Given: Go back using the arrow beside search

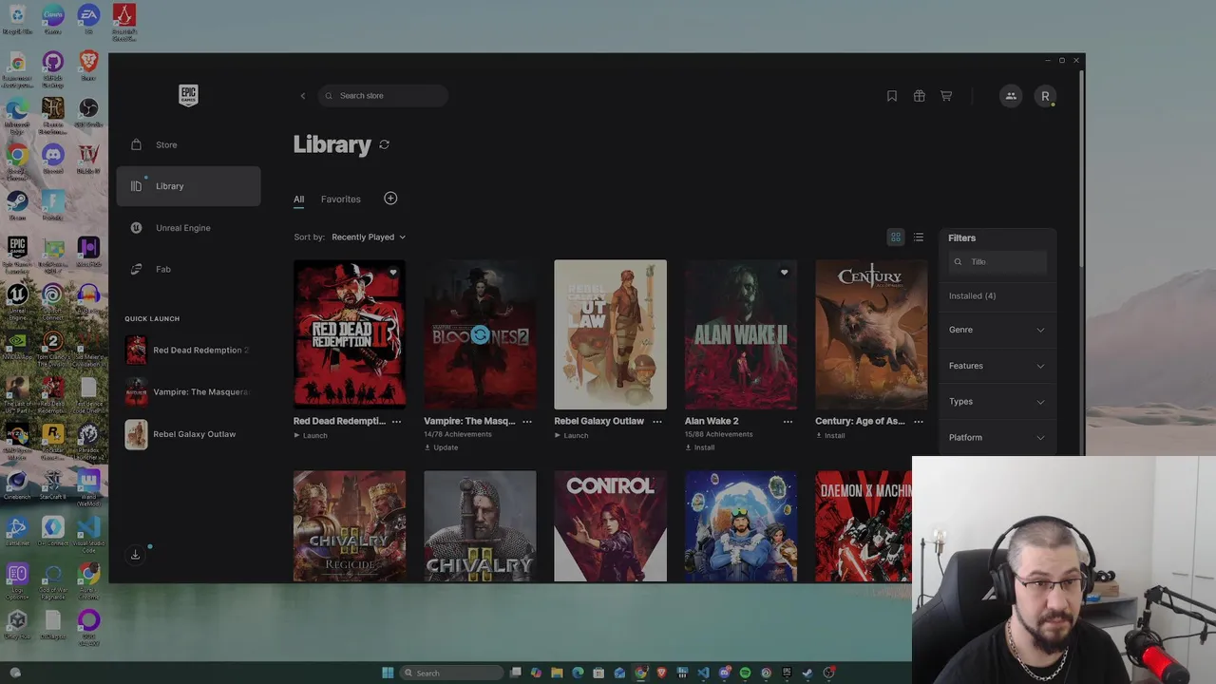Looking at the screenshot, I should (x=303, y=96).
